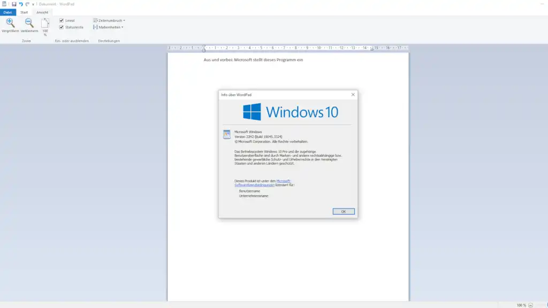Viewport: 548px width, 308px height.
Task: Set zoom to 100 % page icon
Action: 45,24
